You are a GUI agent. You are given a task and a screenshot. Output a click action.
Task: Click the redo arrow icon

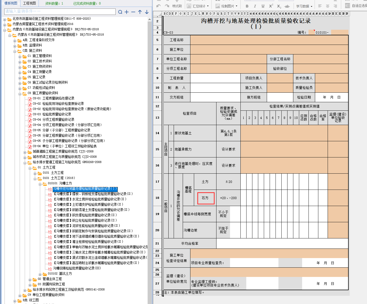[167, 6]
